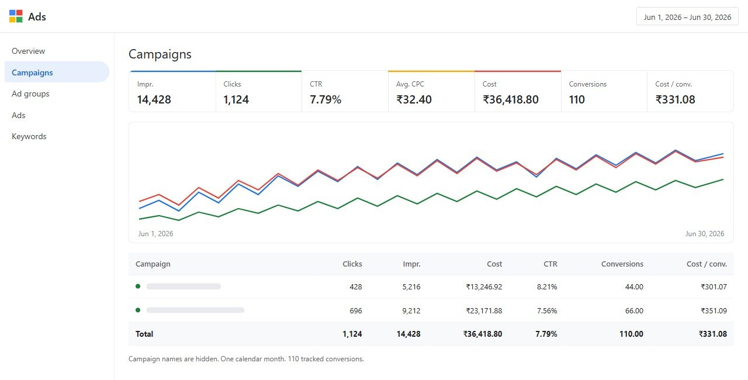The height and width of the screenshot is (380, 748).
Task: Click the chart end label Jun 30, 2026
Action: [x=705, y=234]
